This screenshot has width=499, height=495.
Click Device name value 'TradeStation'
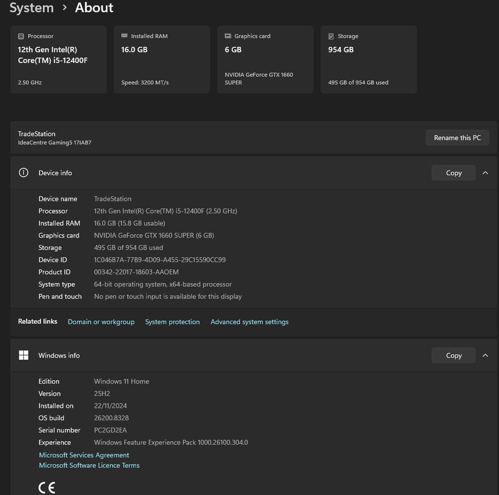tap(113, 199)
